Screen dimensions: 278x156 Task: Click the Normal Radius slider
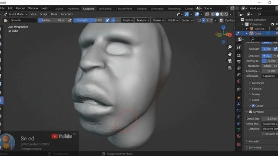coord(270,61)
